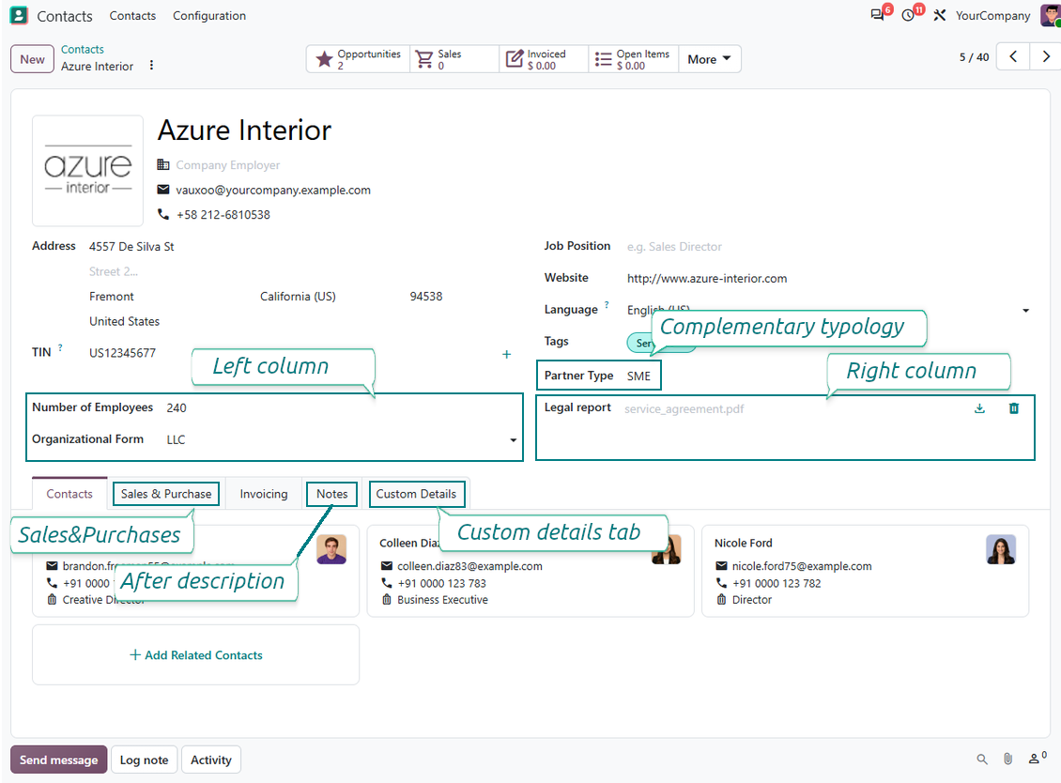Open the Invoiced stat button

tap(544, 59)
